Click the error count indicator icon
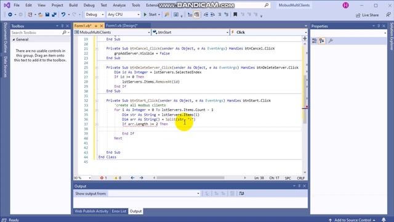This screenshot has width=394, height=222. 102,178
